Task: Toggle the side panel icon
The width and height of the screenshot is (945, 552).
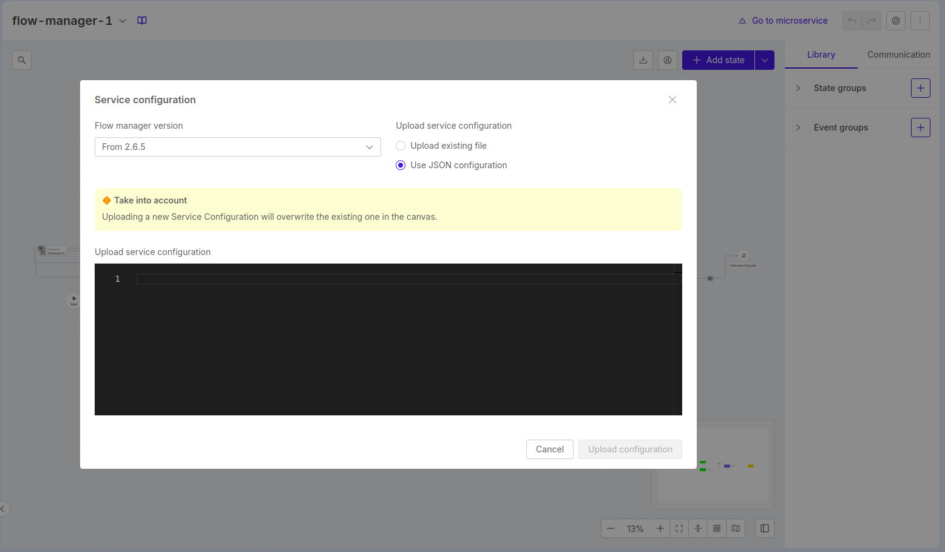Action: tap(765, 528)
